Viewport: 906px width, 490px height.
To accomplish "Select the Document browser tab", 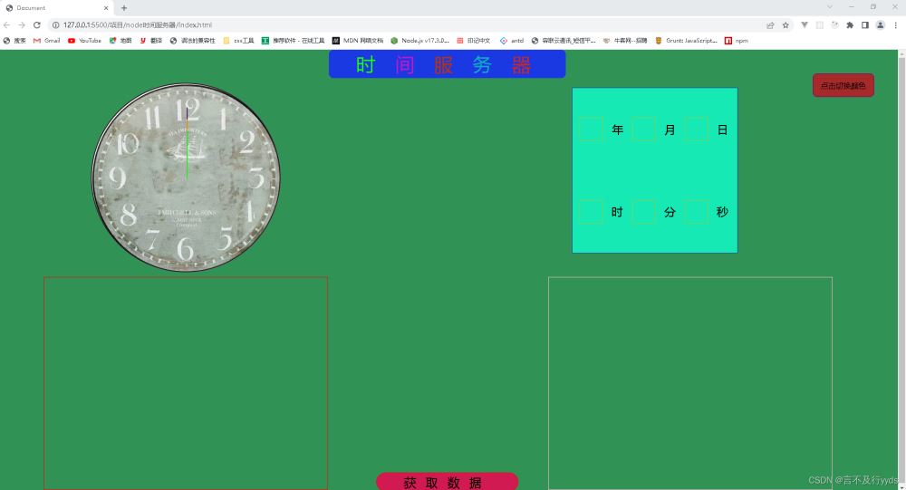I will (56, 8).
